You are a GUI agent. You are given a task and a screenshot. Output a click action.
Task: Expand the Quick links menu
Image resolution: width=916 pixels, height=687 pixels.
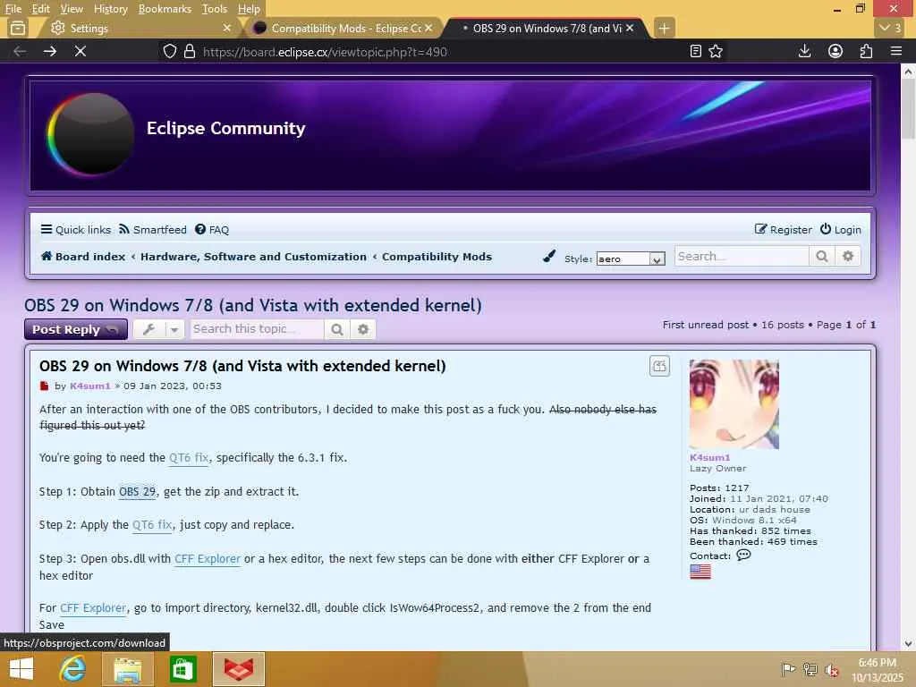(x=75, y=230)
